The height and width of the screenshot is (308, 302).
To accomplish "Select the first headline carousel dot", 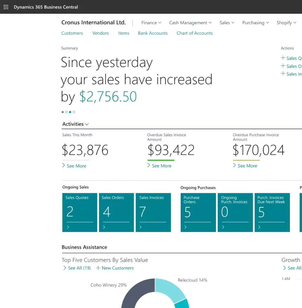I will (x=62, y=112).
